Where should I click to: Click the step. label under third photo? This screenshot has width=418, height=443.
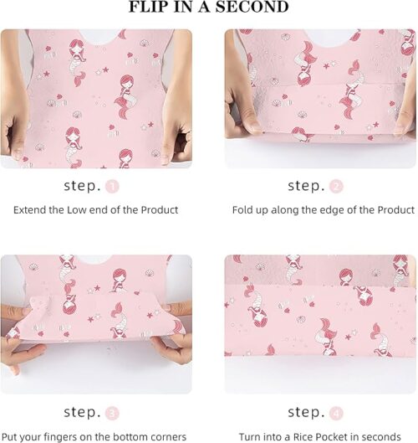point(83,413)
